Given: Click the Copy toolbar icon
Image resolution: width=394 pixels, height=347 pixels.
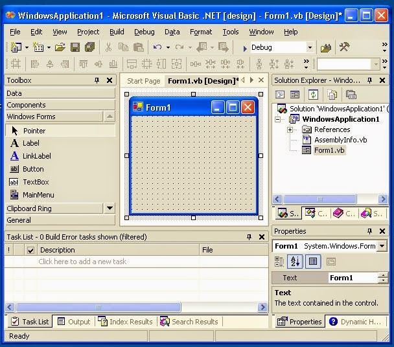Looking at the screenshot, I should [x=123, y=47].
